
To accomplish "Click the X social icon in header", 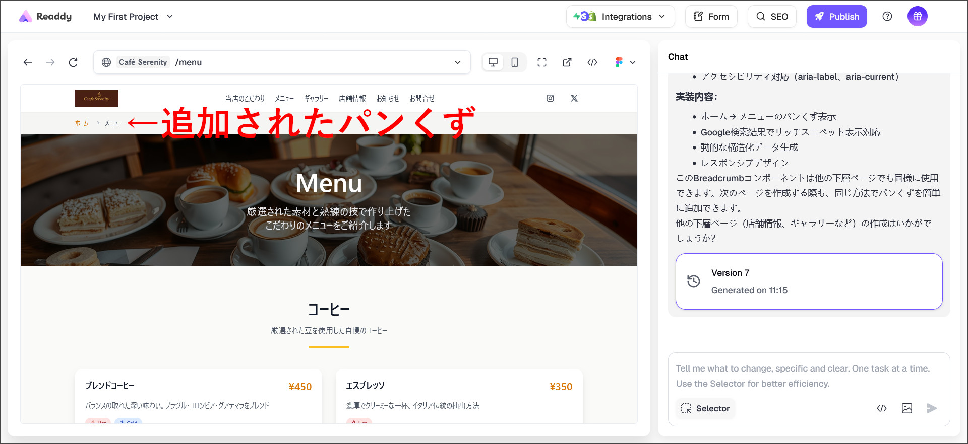I will click(574, 98).
